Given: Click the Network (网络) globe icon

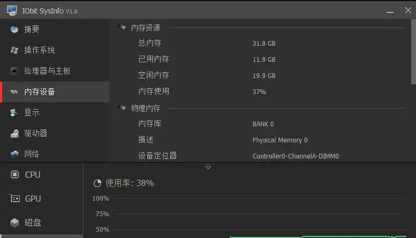Looking at the screenshot, I should pyautogui.click(x=15, y=154).
